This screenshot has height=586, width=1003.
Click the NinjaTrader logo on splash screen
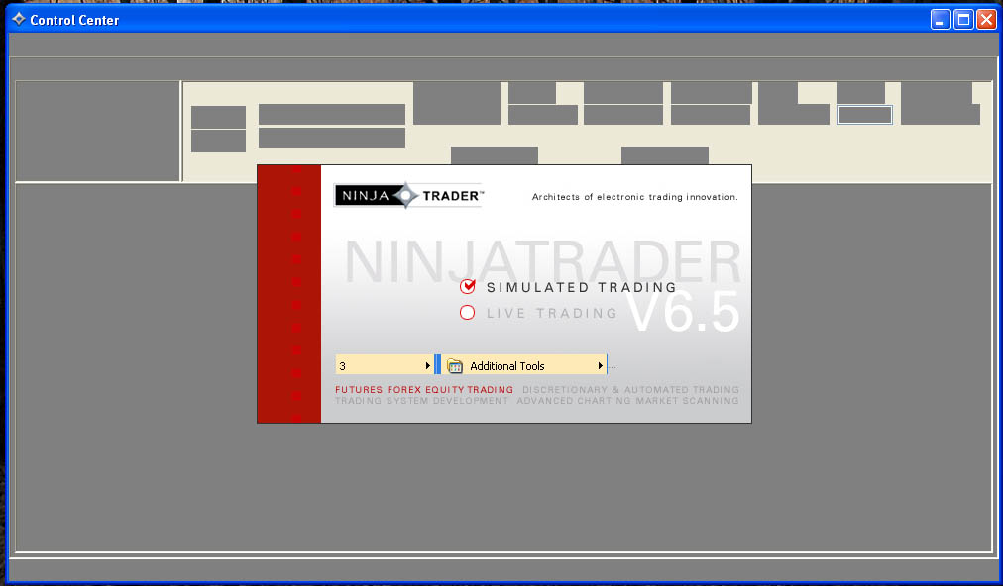pos(408,196)
